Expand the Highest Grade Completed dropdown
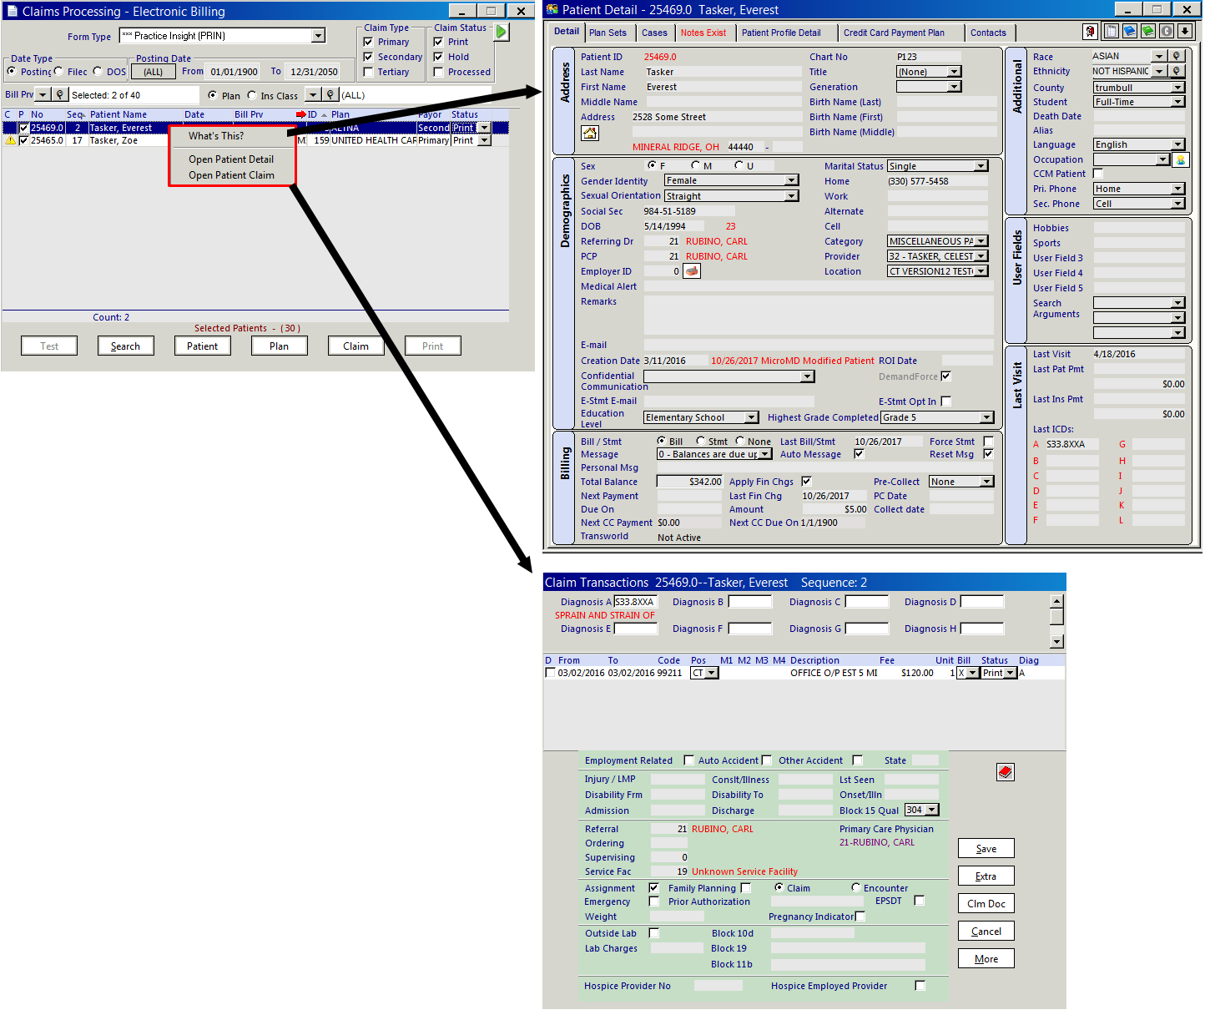Image resolution: width=1210 pixels, height=1015 pixels. [x=987, y=417]
